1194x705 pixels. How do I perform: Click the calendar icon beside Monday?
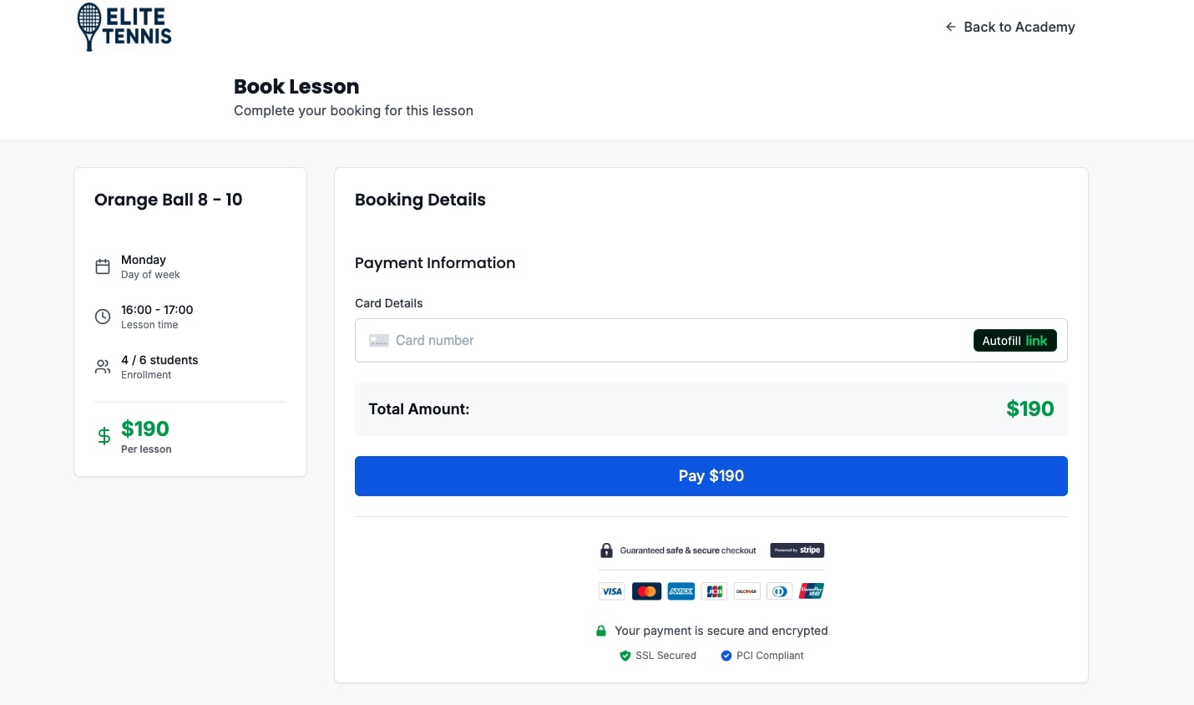(103, 266)
